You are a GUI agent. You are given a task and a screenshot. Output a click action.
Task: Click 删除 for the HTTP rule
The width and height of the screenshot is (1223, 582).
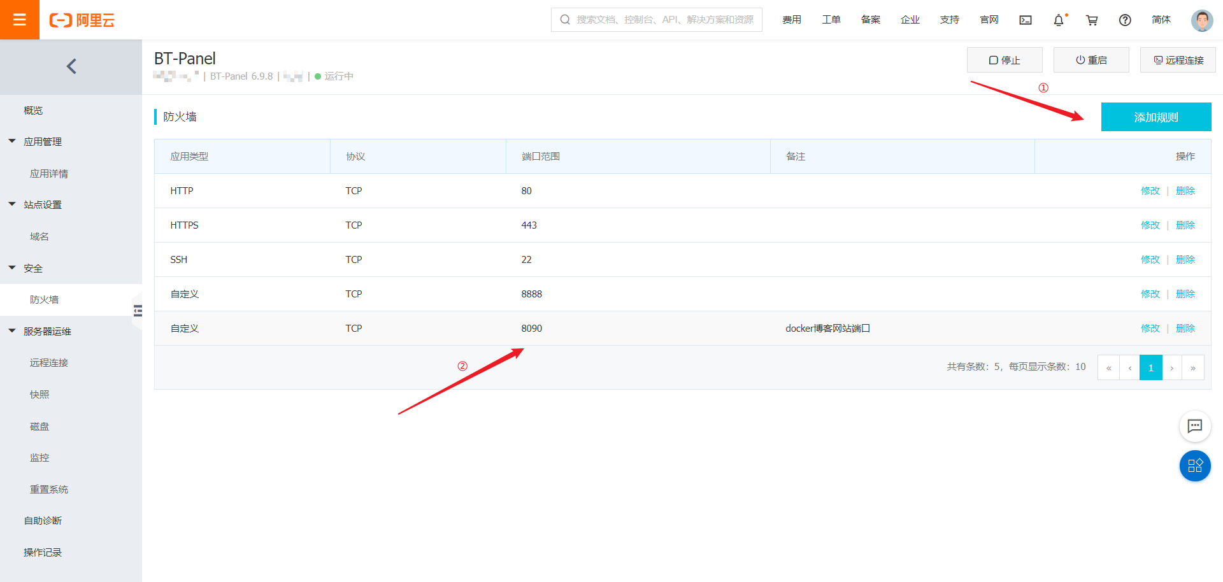click(1185, 191)
